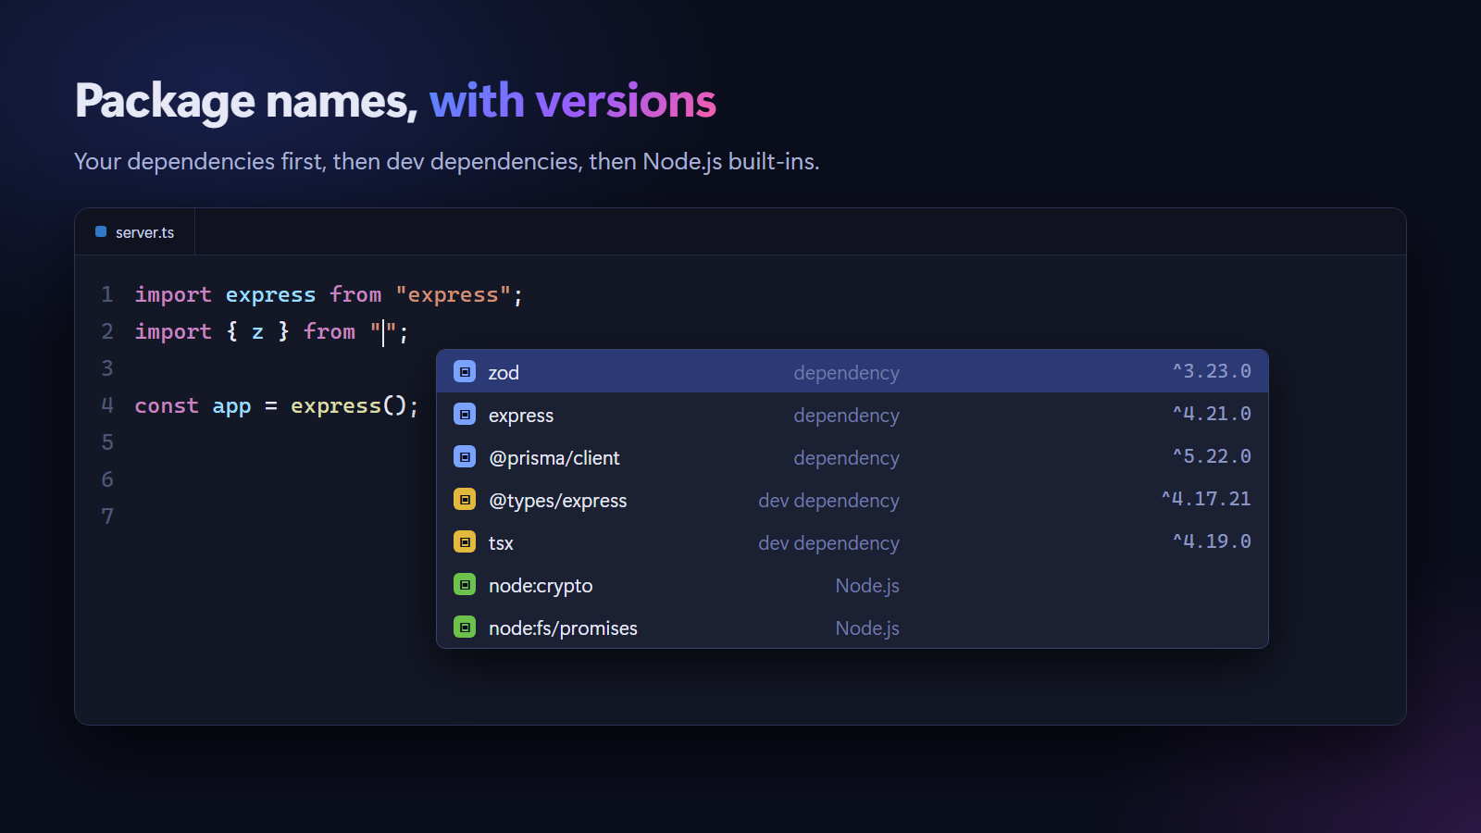1481x833 pixels.
Task: Click the blue icon next to express suggestion
Action: point(465,415)
